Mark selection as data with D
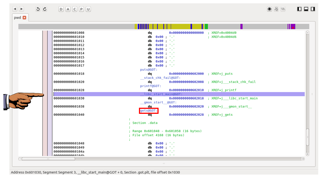Screen dimensions: 321x179 click(x=61, y=9)
